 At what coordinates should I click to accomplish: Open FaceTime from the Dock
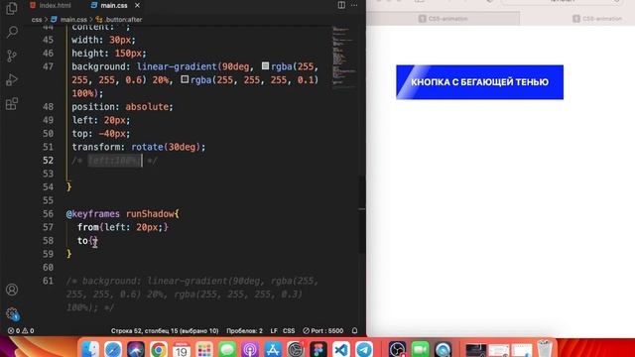(420, 349)
